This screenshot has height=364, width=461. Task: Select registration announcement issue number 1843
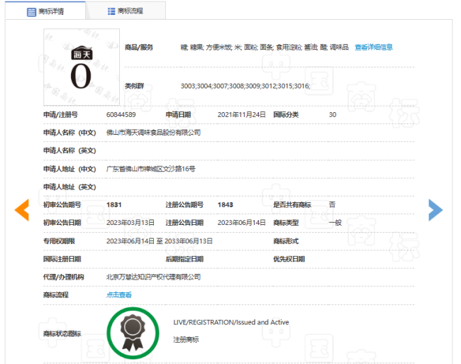pos(225,204)
